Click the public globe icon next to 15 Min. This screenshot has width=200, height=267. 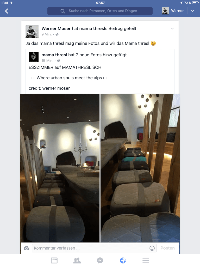59,60
